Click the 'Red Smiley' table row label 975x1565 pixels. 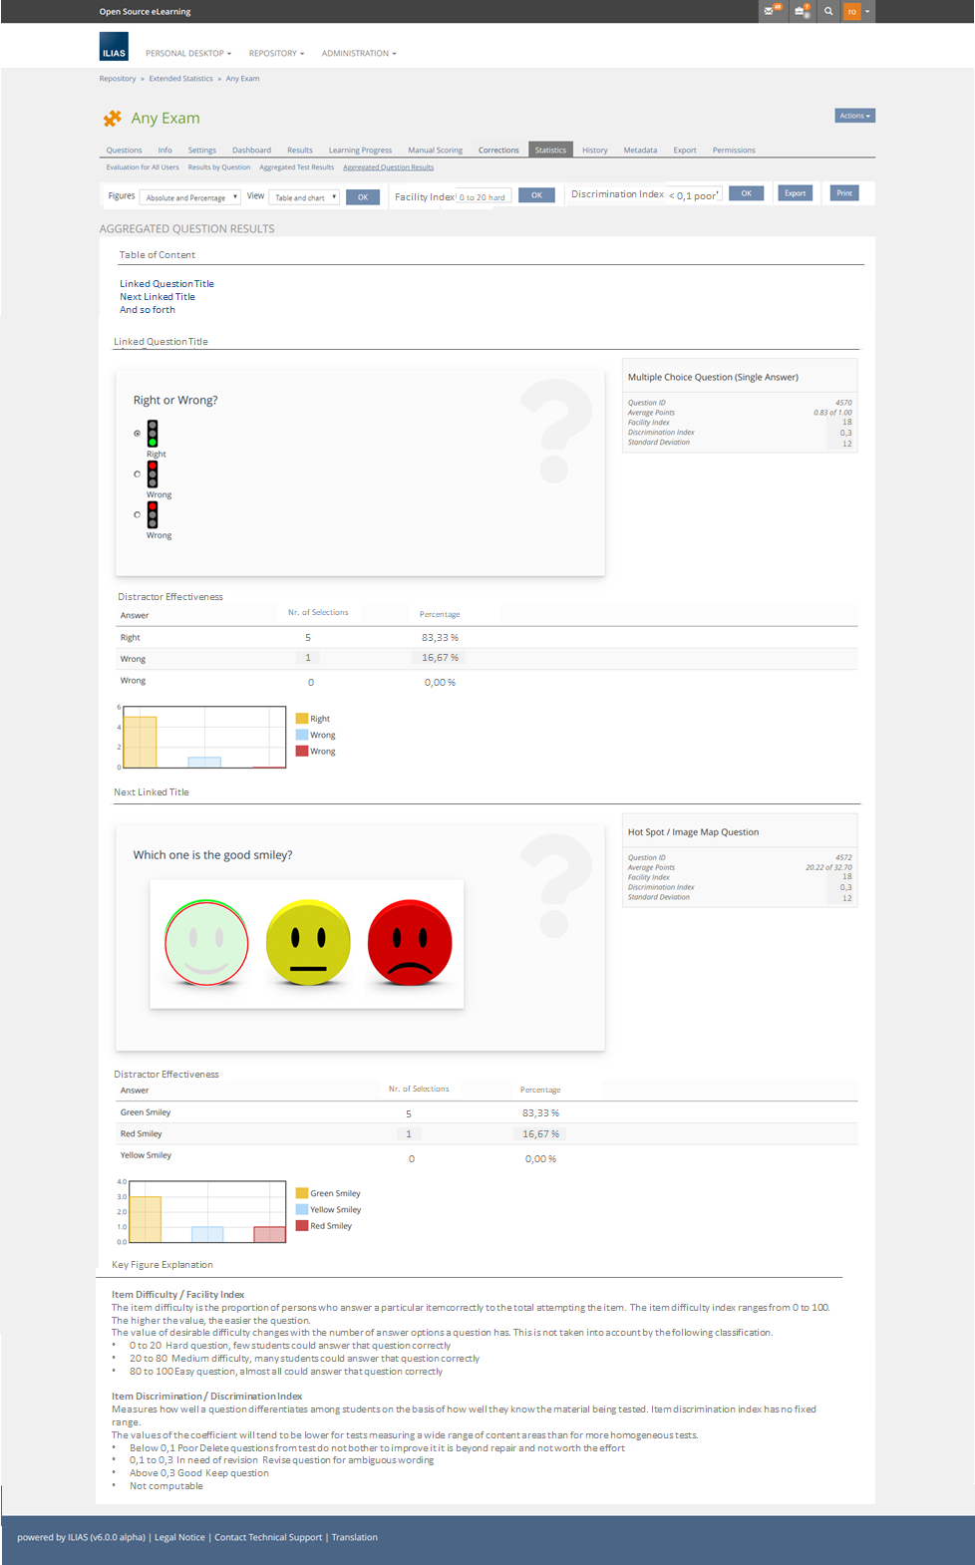point(142,1134)
